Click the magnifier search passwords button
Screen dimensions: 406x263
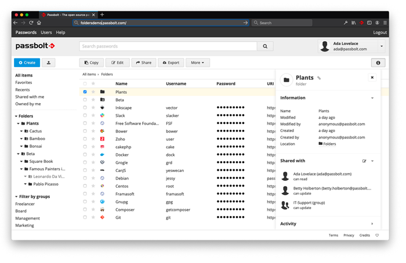265,46
